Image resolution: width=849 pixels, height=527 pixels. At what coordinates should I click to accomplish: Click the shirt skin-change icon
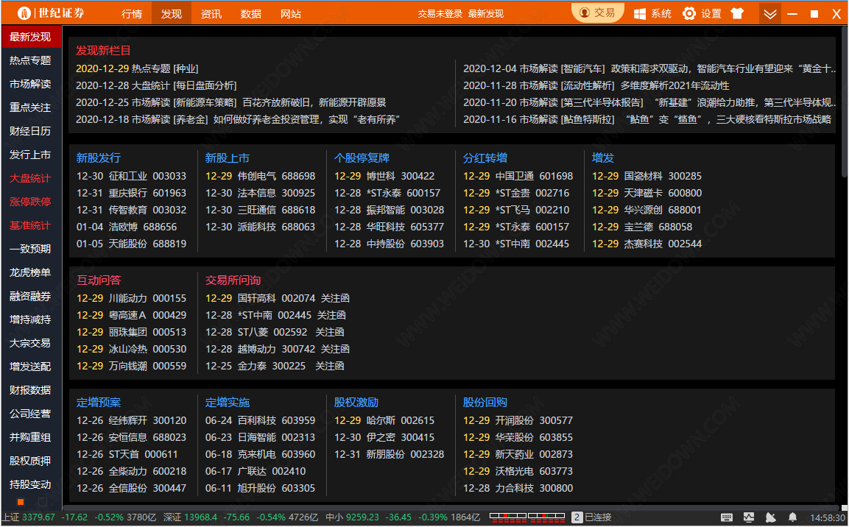point(737,13)
